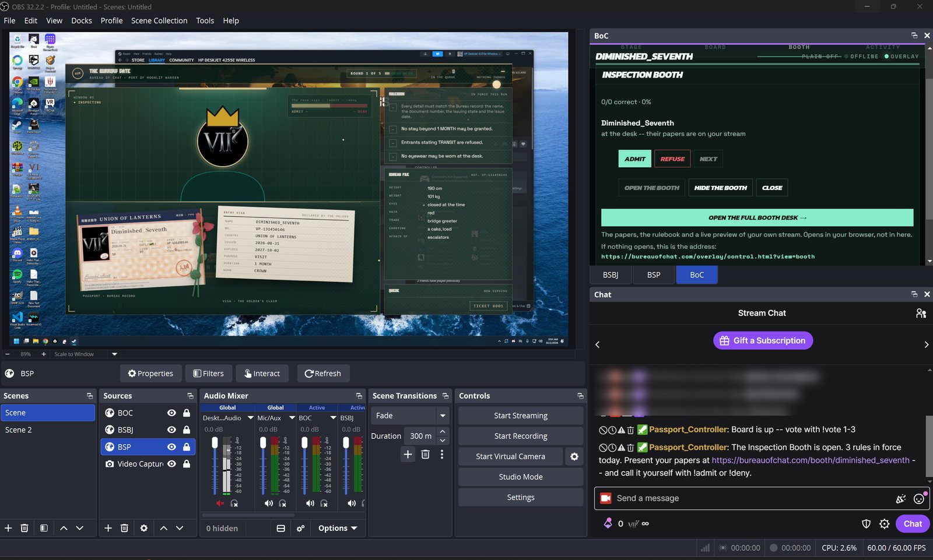Unlock the Video Capture source
933x560 pixels.
click(x=187, y=464)
